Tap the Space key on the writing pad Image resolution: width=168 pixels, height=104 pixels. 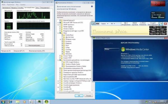[x=153, y=32]
